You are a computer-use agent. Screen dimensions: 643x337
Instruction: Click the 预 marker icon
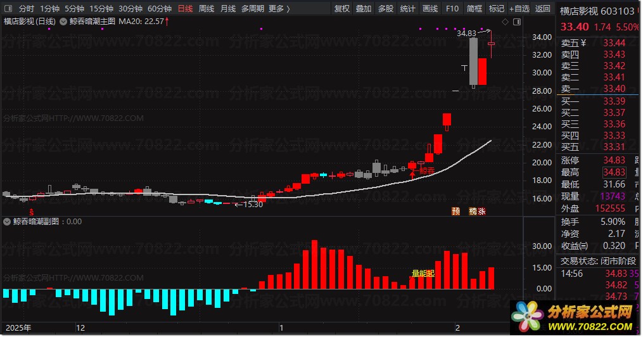(x=455, y=211)
